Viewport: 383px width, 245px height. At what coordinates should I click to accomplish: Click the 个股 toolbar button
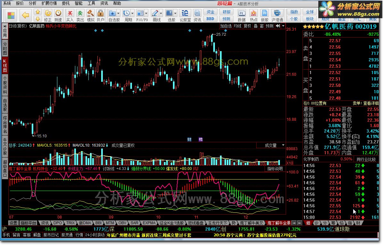click(x=294, y=19)
